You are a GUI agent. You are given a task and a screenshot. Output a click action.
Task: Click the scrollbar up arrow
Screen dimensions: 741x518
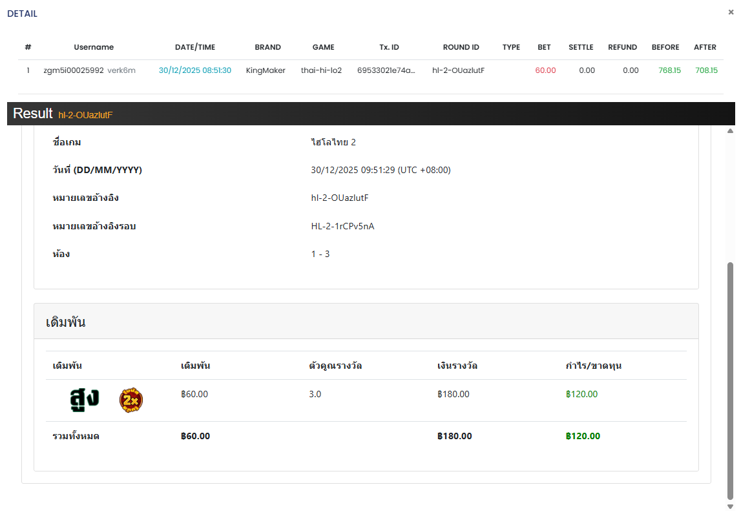730,130
